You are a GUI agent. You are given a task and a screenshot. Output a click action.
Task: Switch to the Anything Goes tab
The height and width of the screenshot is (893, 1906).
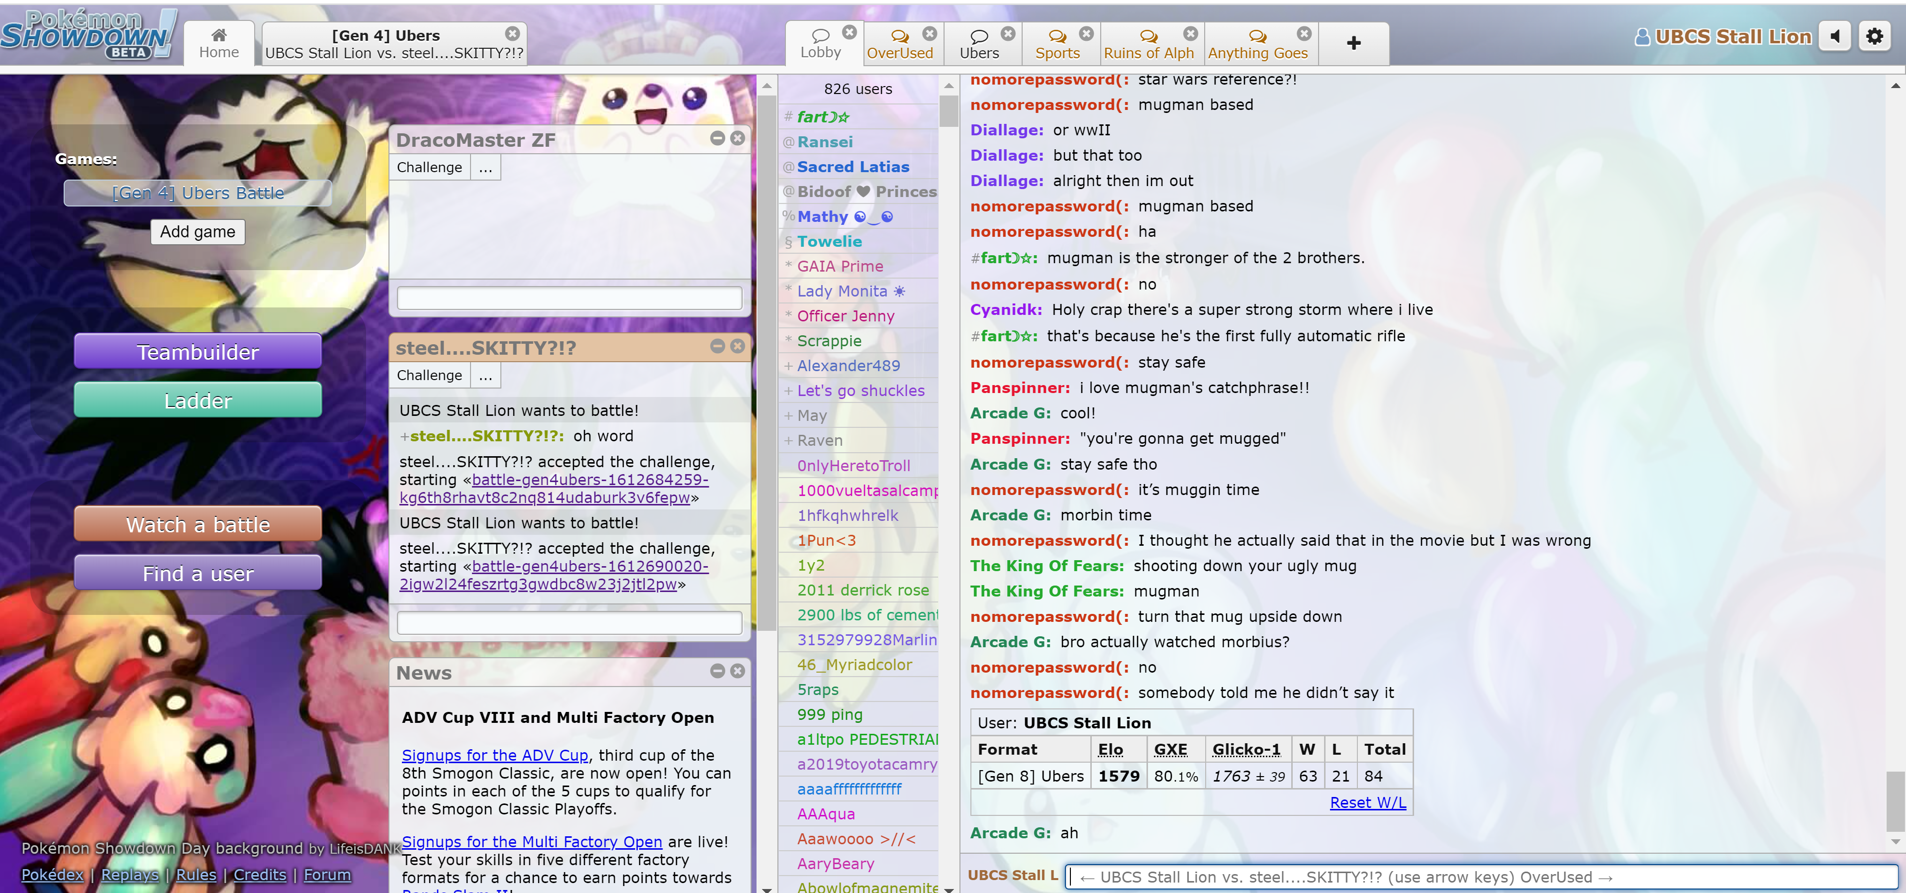(1258, 44)
